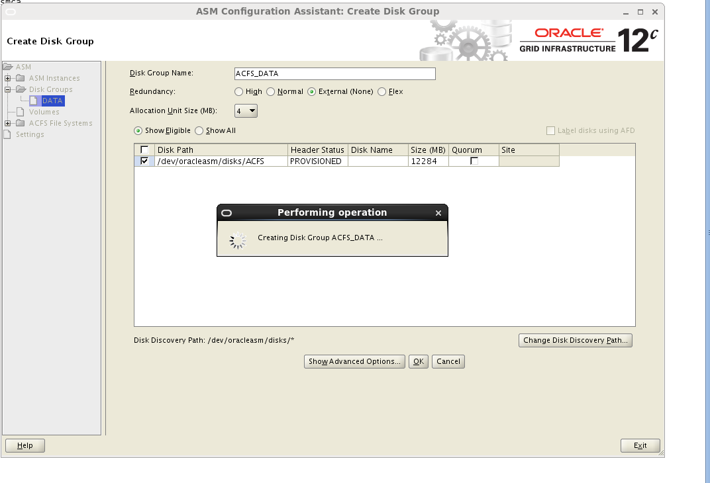The image size is (710, 483).
Task: Click the Cancel button
Action: click(448, 361)
